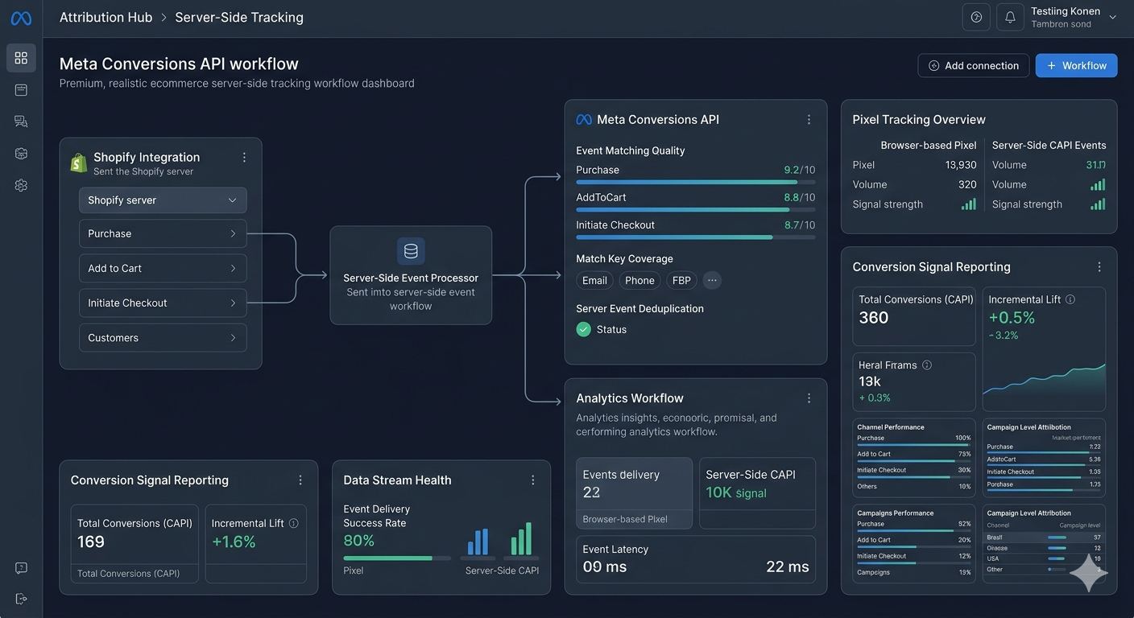Click the AddToCart 8.8/10 quality bar
This screenshot has width=1134, height=618.
pyautogui.click(x=696, y=210)
